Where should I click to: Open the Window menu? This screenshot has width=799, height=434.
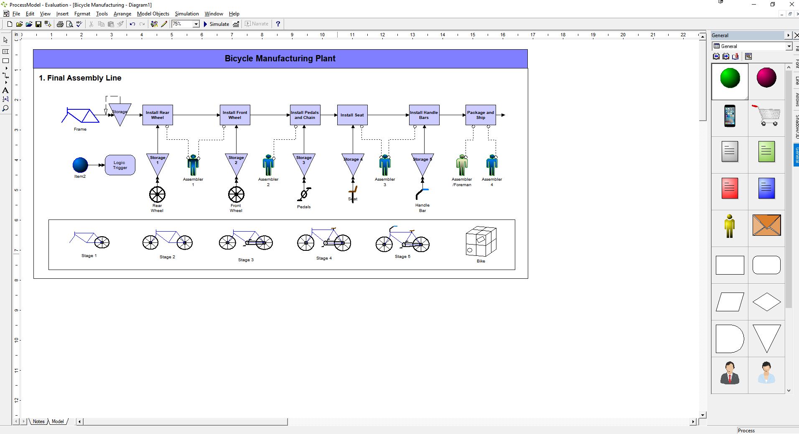click(x=214, y=14)
